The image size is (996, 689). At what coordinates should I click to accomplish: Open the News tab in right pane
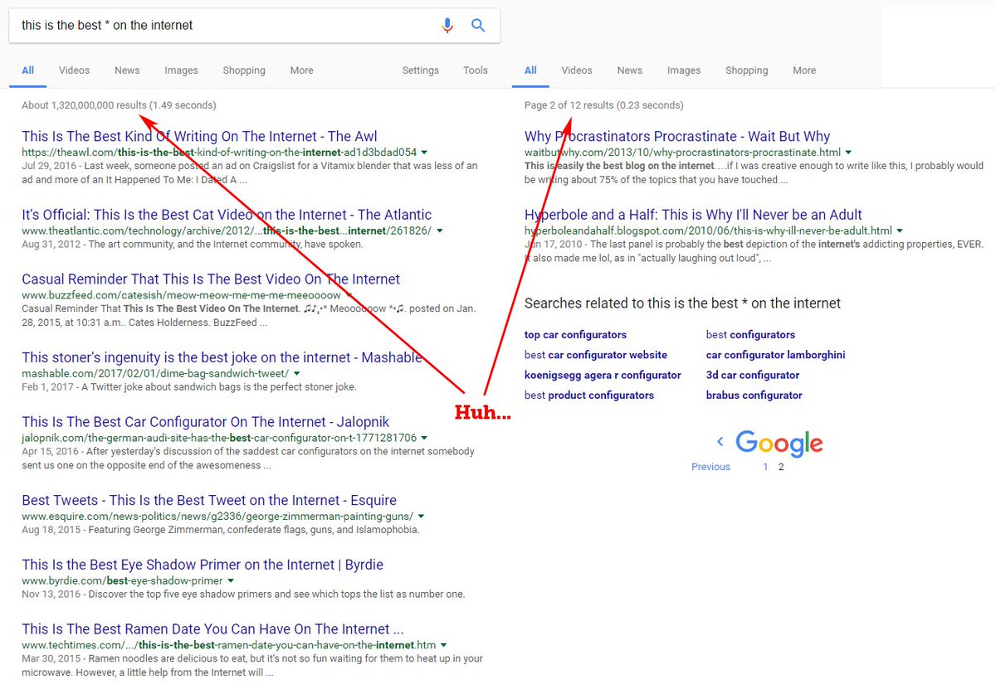pos(630,70)
